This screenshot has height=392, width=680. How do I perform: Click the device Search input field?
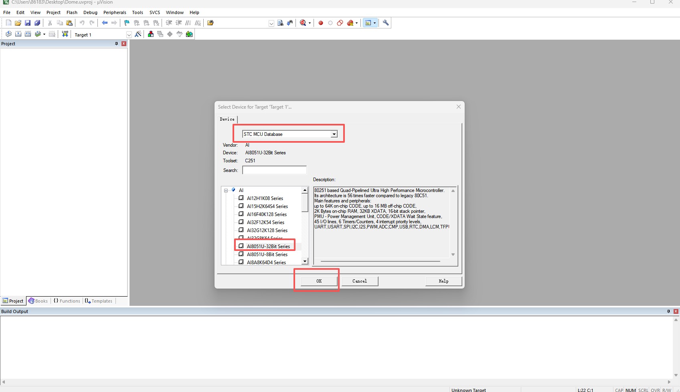tap(274, 170)
